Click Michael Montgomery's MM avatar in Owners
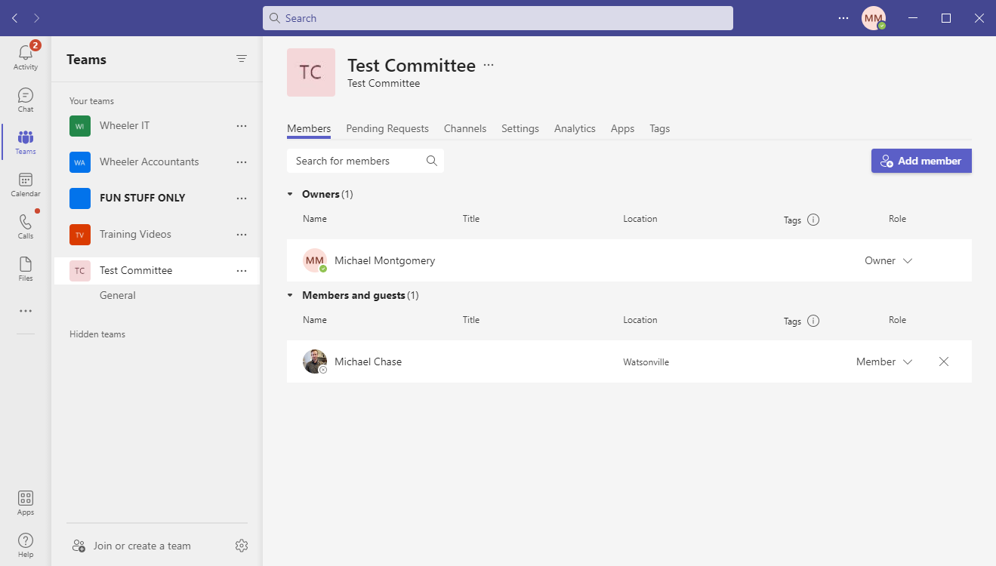Image resolution: width=996 pixels, height=566 pixels. point(315,260)
